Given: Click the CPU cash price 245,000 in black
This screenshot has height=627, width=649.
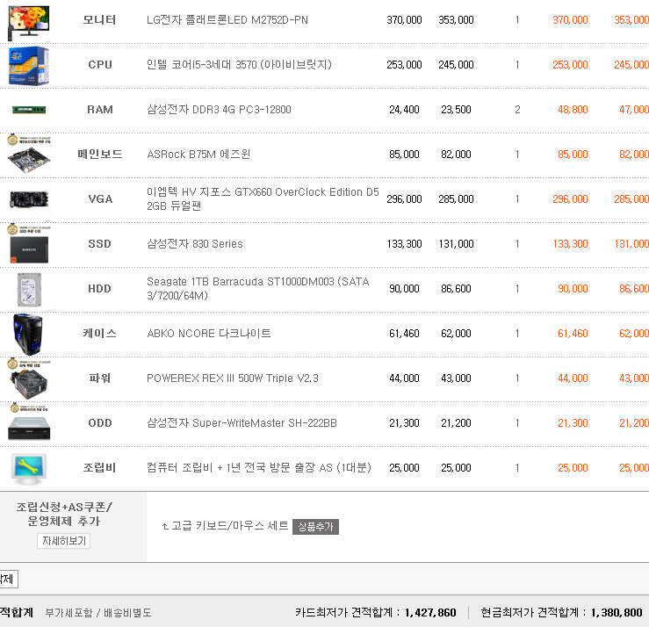Looking at the screenshot, I should (x=456, y=65).
